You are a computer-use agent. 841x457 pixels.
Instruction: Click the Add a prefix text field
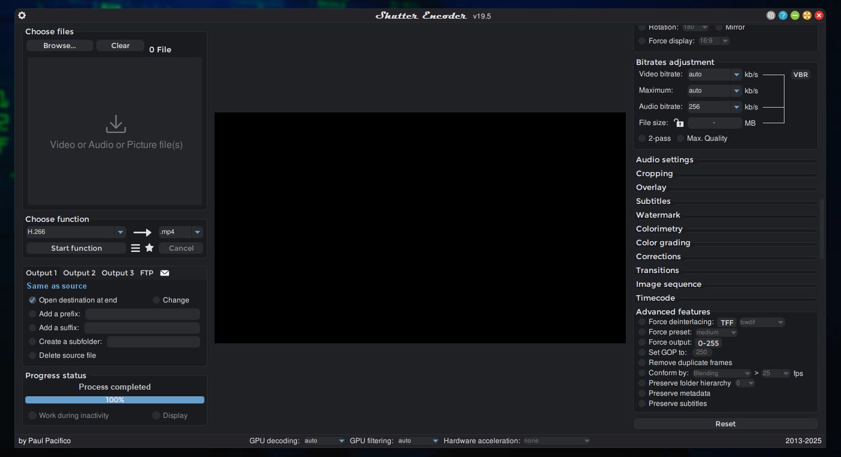pos(142,314)
